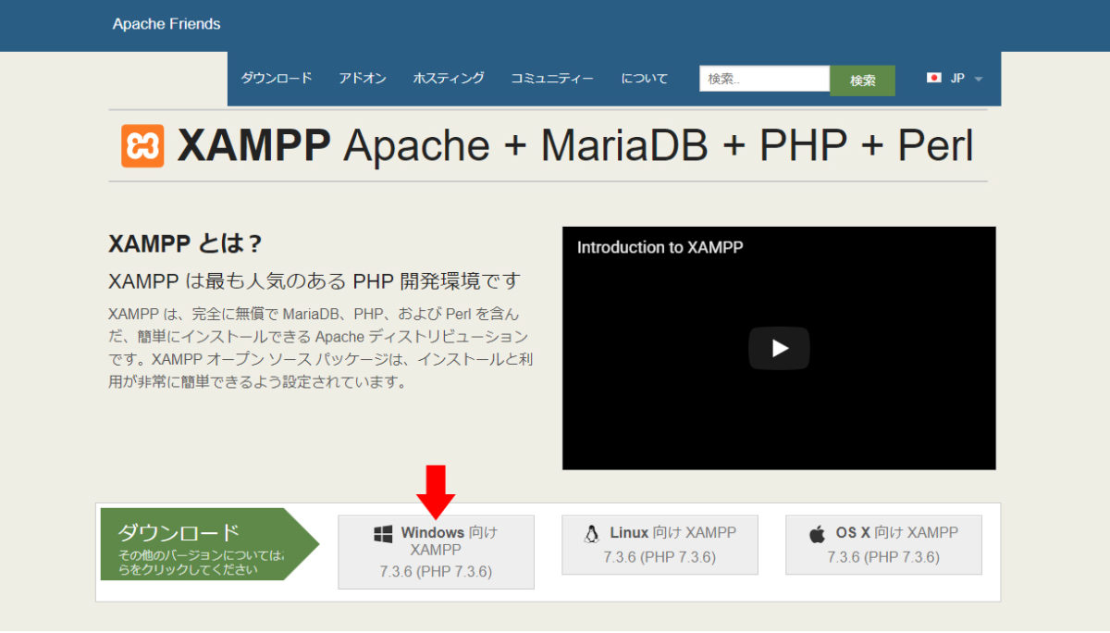The image size is (1110, 633).
Task: Open the アドオン menu item
Action: click(363, 79)
